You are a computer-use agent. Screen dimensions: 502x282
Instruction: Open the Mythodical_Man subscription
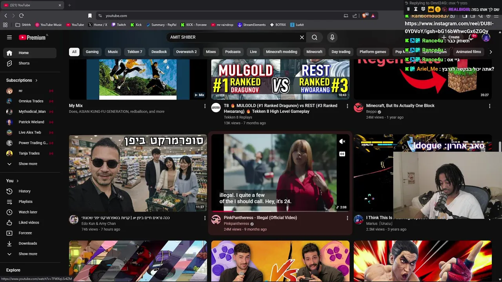tap(30, 112)
